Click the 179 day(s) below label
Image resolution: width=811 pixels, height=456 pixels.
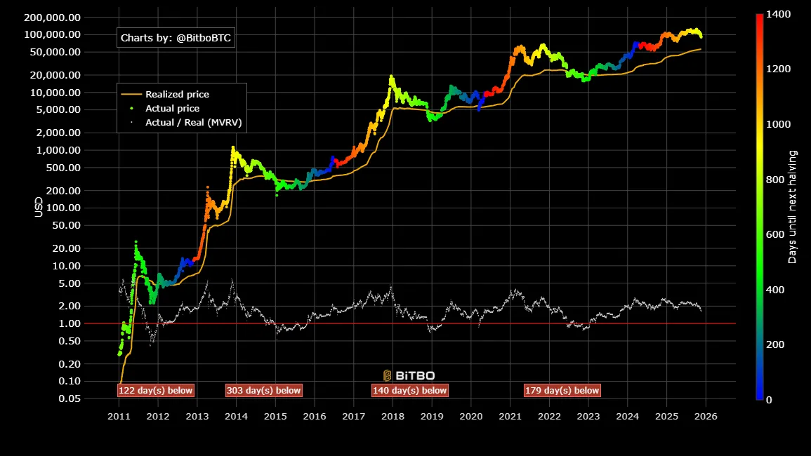(x=561, y=390)
